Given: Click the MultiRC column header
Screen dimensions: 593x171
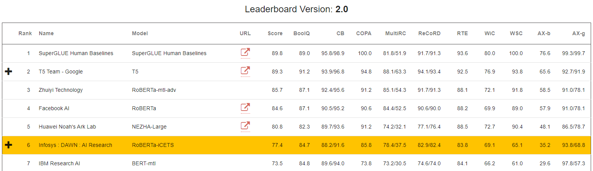Looking at the screenshot, I should pyautogui.click(x=395, y=33).
